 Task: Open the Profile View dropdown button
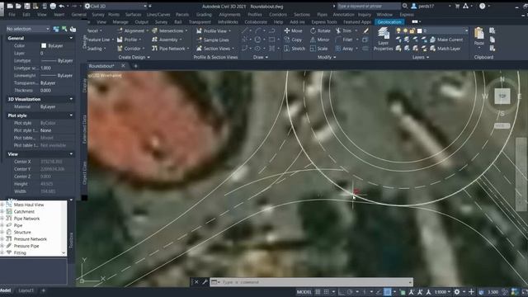point(214,31)
